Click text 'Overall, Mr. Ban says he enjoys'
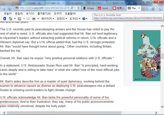Image resolution: width=164 pixels, height=115 pixels. 22,58
